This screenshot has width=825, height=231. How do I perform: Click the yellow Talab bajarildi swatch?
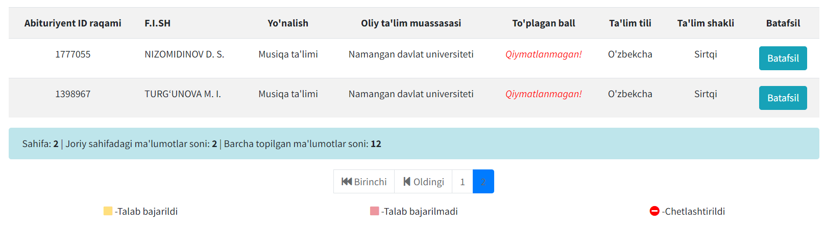click(x=108, y=211)
